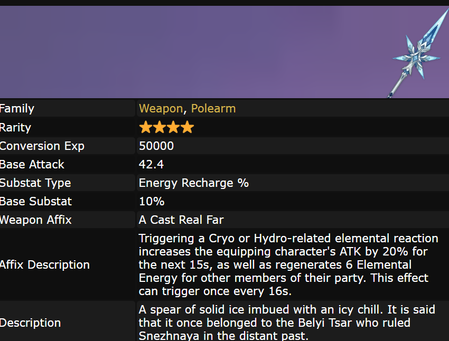This screenshot has height=341, width=449.
Task: Click the 'A spear of solid ice' description
Action: (x=287, y=323)
